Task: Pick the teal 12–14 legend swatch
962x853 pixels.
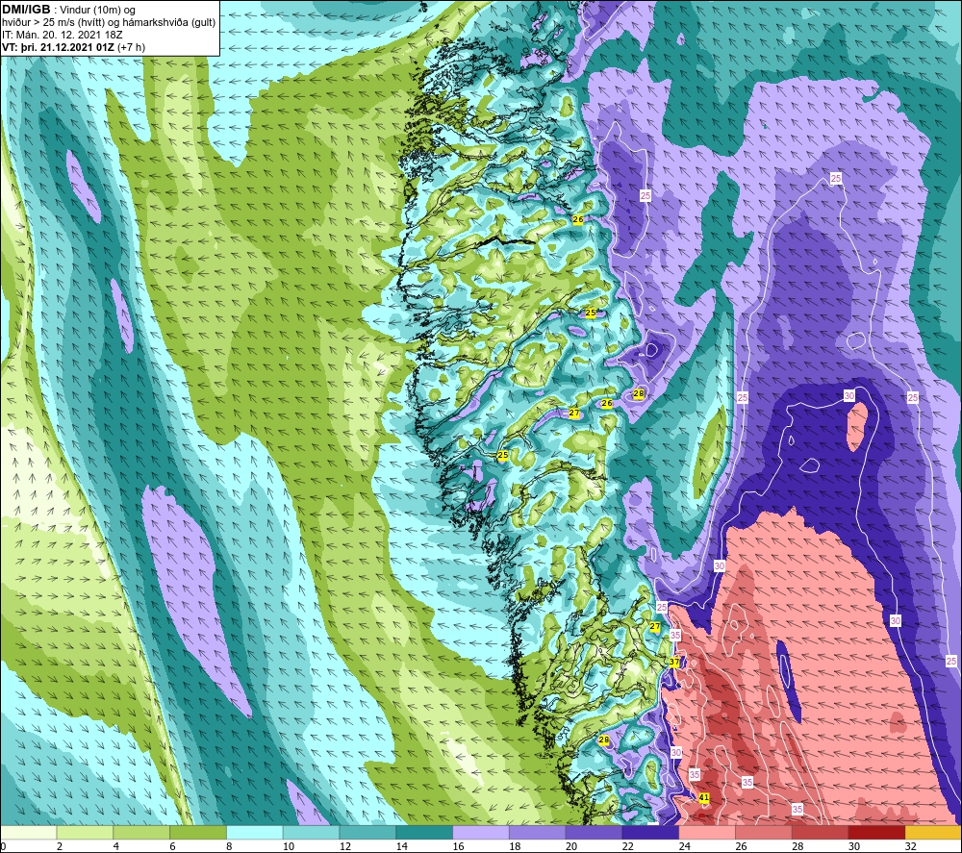Action: (x=367, y=833)
